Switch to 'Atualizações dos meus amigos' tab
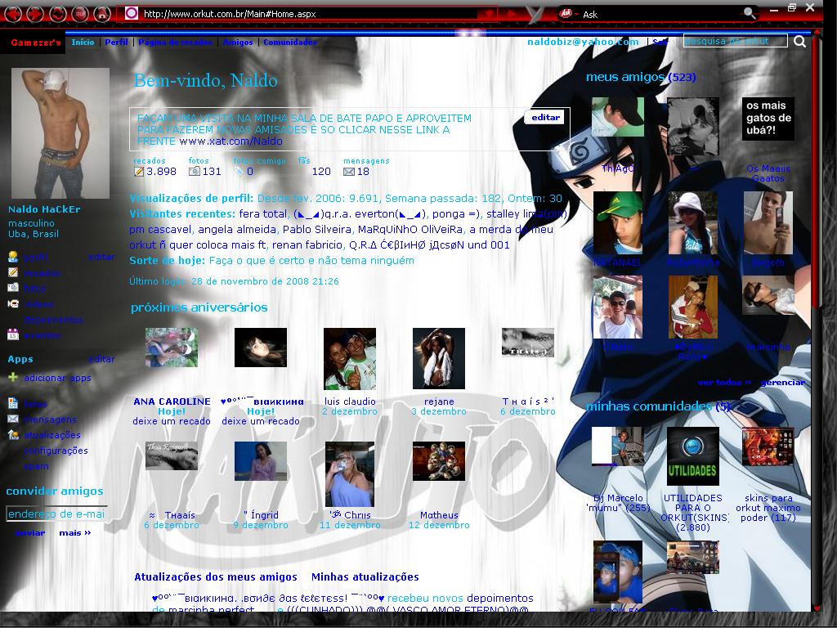The image size is (837, 628). coord(216,576)
